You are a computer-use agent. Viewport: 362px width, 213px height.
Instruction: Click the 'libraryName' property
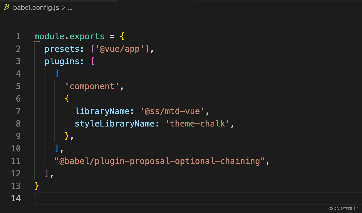102,111
